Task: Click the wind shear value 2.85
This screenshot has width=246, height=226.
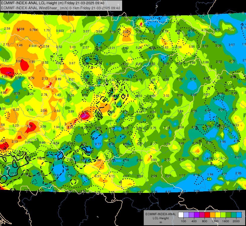Action: point(238,173)
